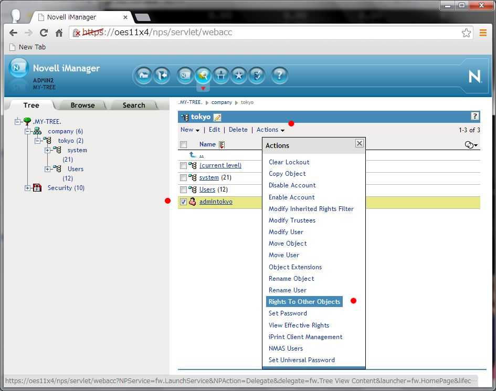Open the New dropdown menu
496x391 pixels.
point(190,130)
